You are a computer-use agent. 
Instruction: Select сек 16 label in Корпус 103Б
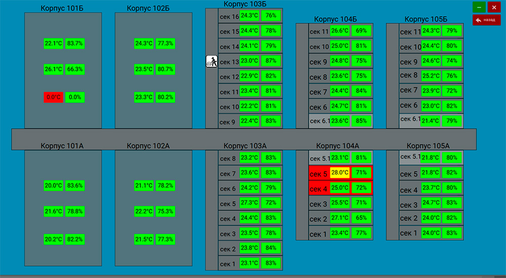229,16
